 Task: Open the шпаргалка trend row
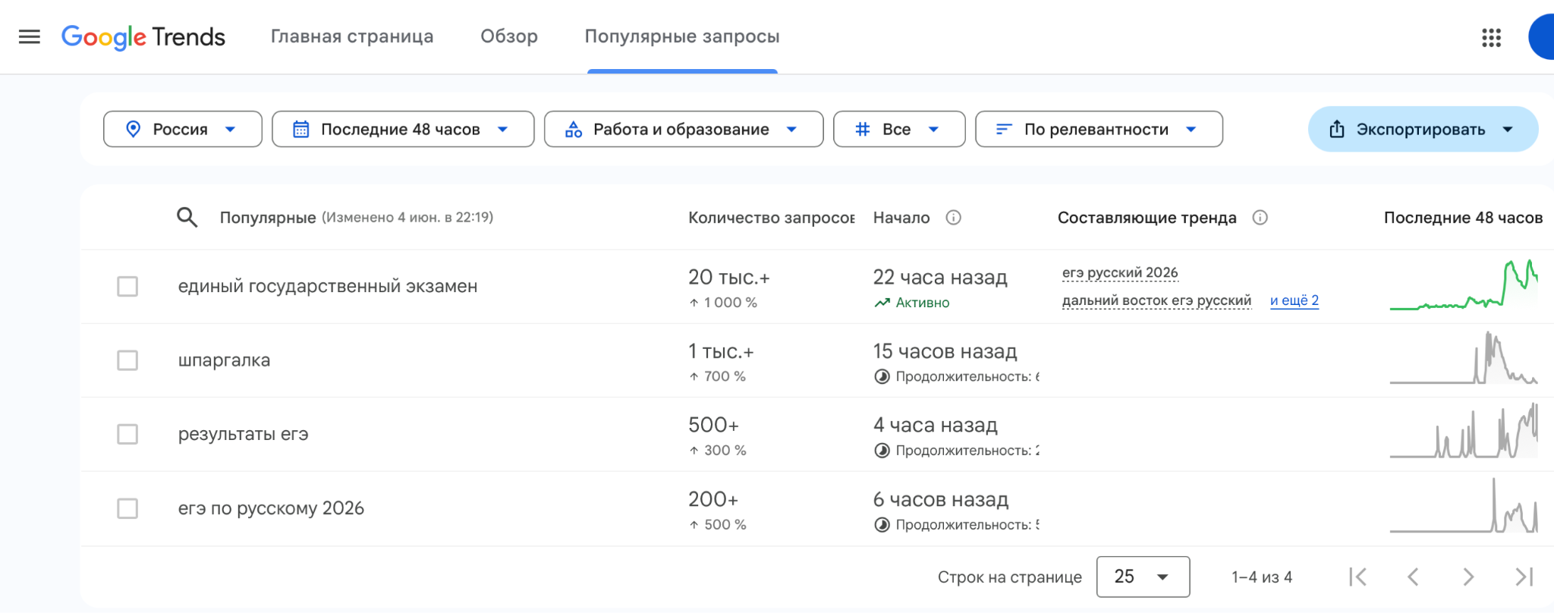click(224, 360)
